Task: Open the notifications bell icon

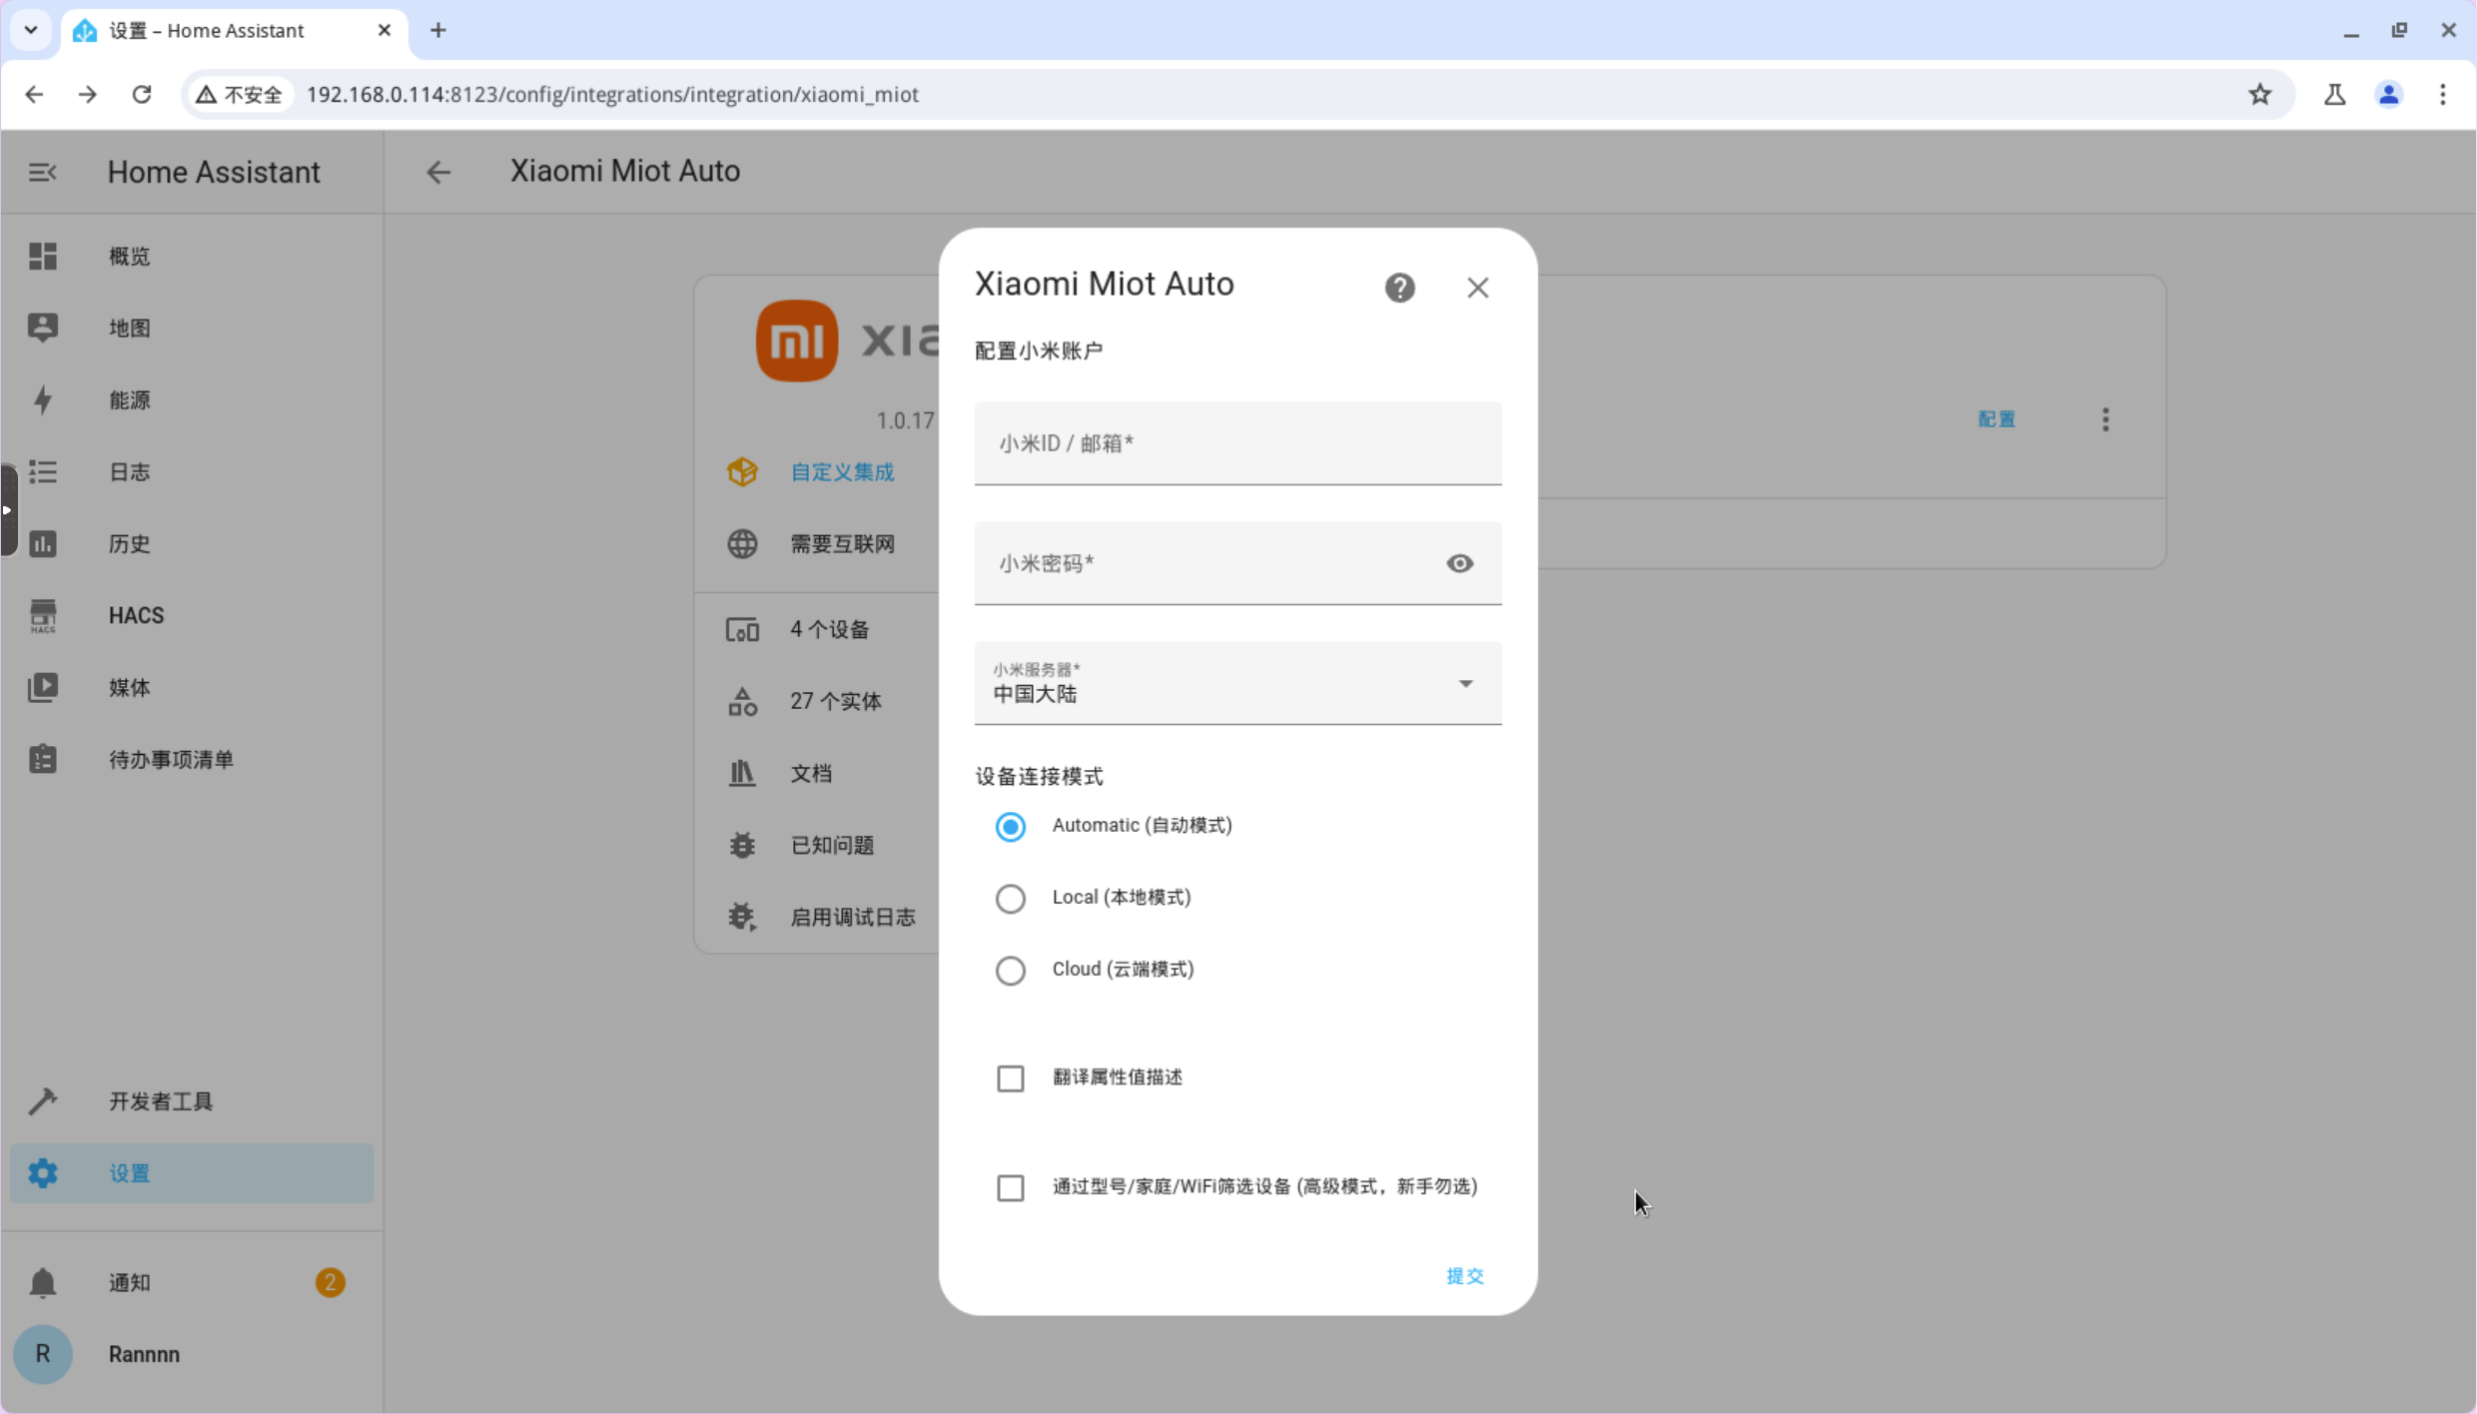Action: pyautogui.click(x=43, y=1282)
